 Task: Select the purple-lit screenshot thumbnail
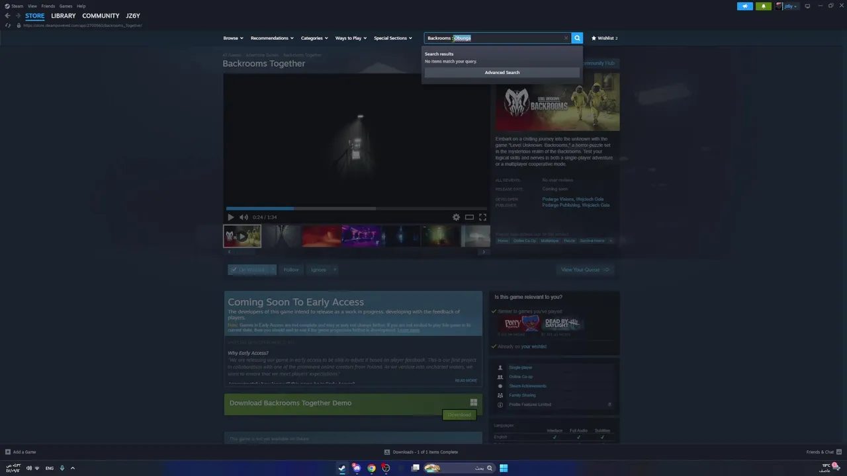pyautogui.click(x=361, y=236)
